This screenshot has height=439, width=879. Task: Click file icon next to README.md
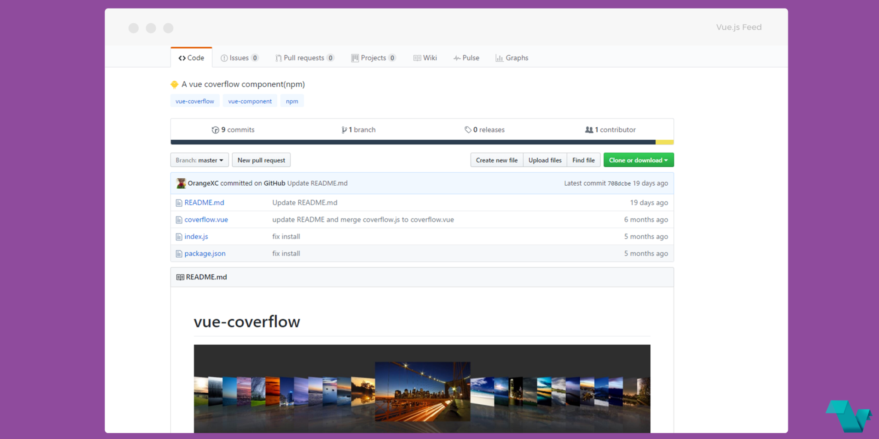tap(179, 203)
